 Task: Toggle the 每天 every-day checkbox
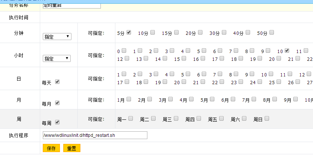click(x=57, y=82)
